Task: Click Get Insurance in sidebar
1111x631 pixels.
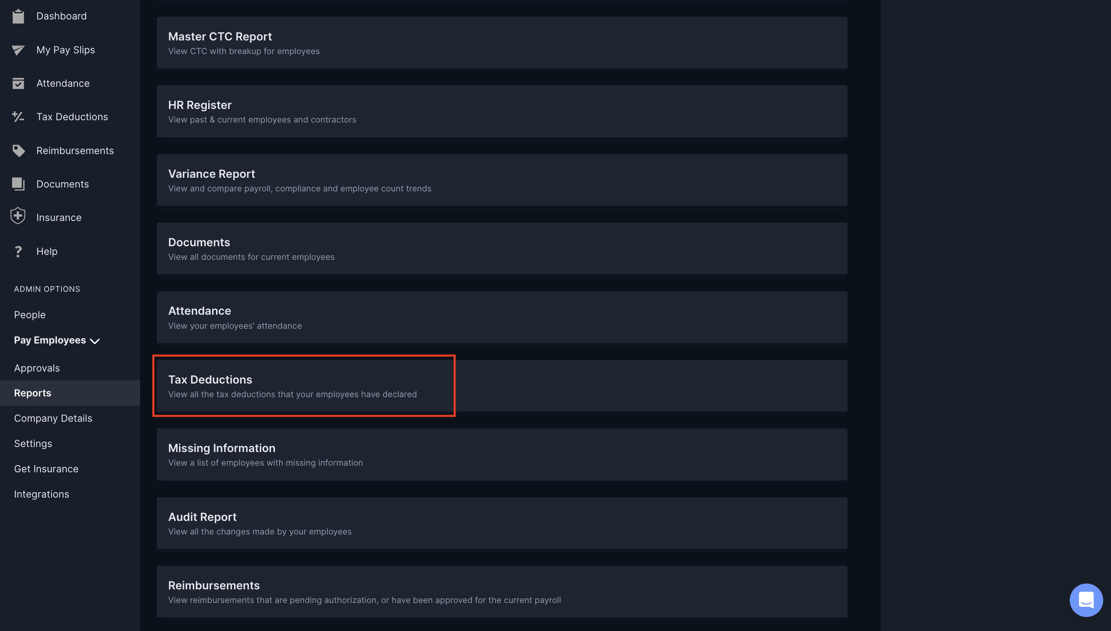Action: pos(46,468)
